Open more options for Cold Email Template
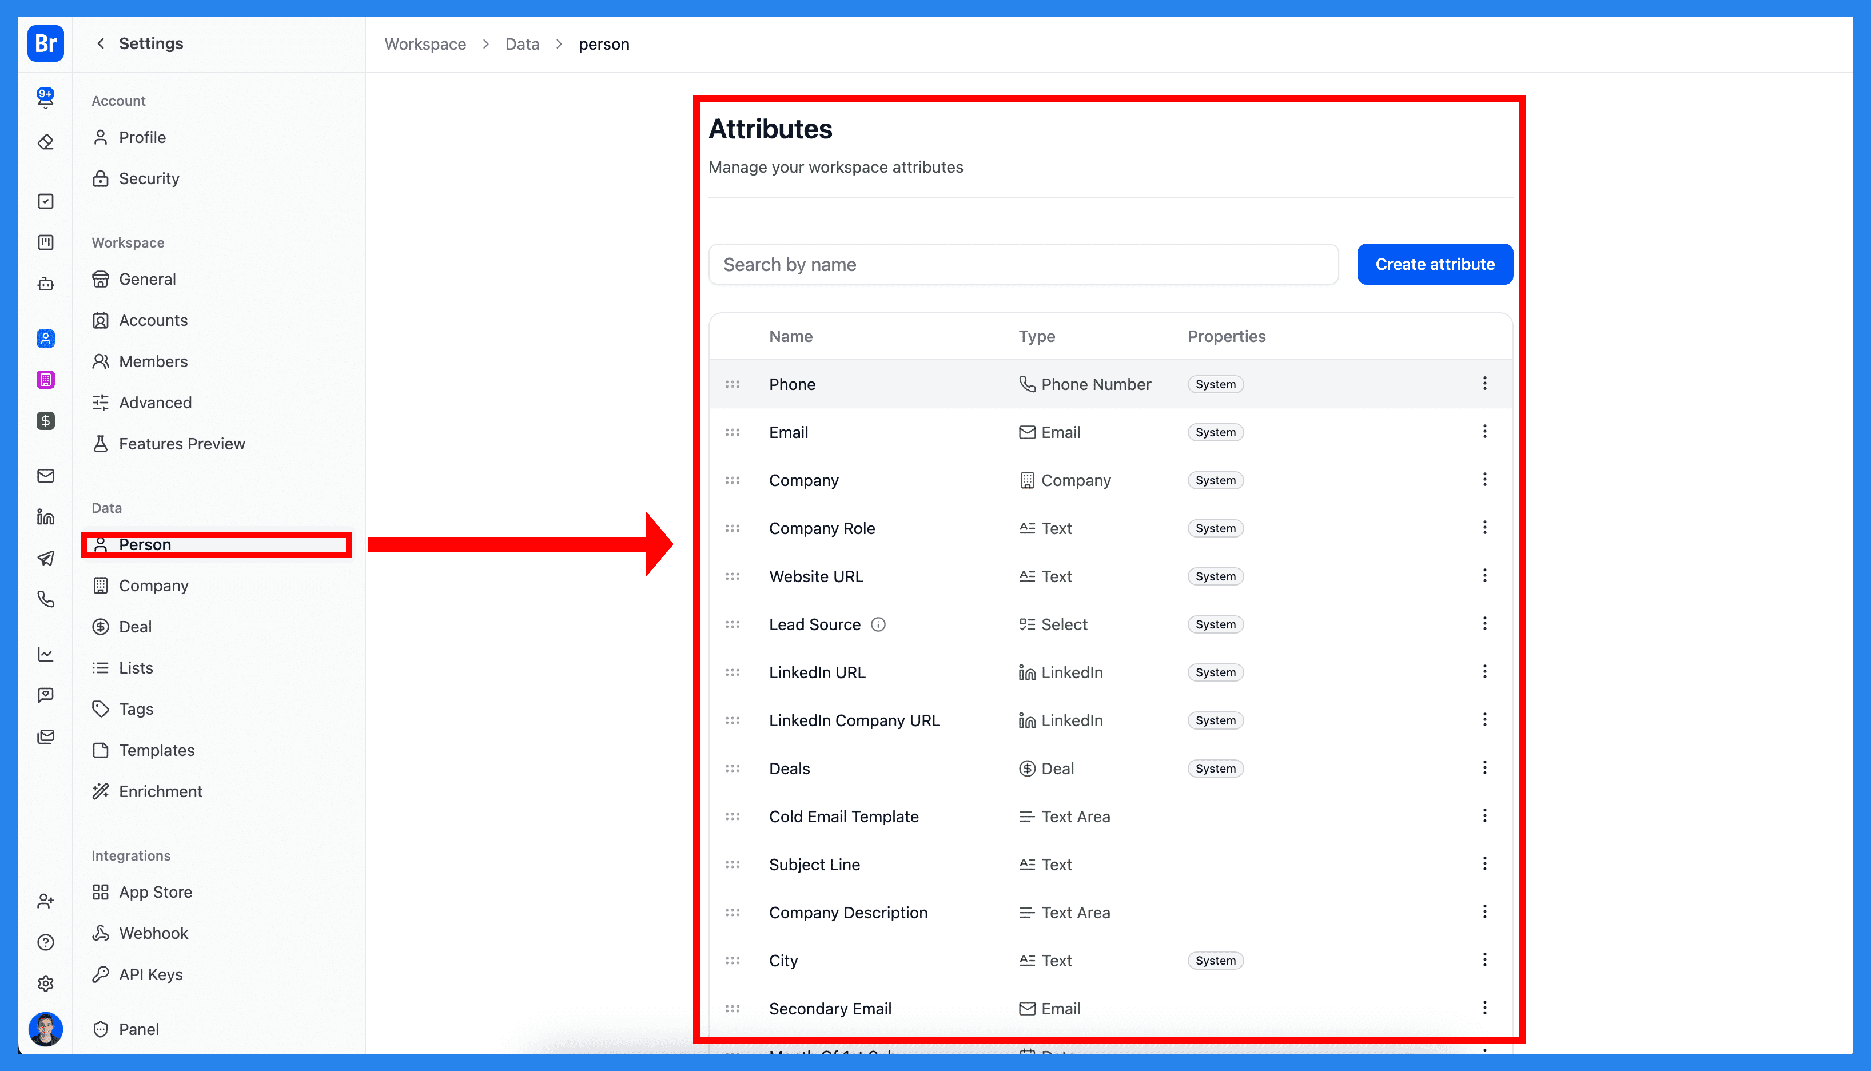Image resolution: width=1871 pixels, height=1071 pixels. tap(1485, 816)
